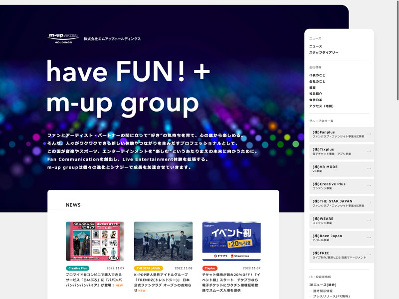
Task: Open the (株)THE STAR JAPAN company card
Action: (x=339, y=203)
